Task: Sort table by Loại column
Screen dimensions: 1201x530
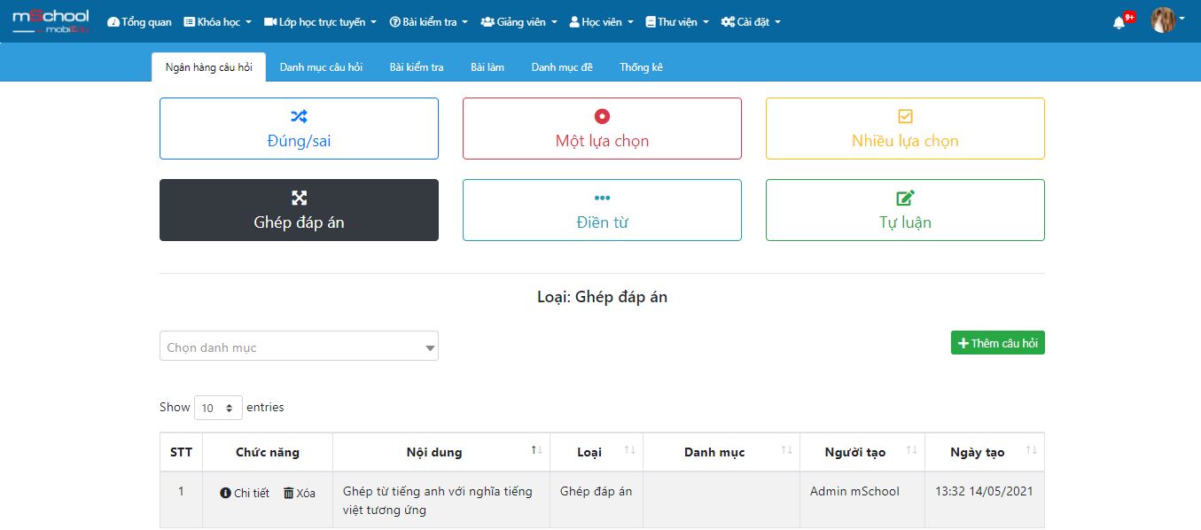Action: coord(596,452)
